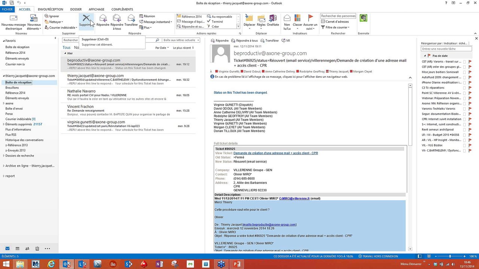Adjust the status bar zoom slider

point(450,256)
